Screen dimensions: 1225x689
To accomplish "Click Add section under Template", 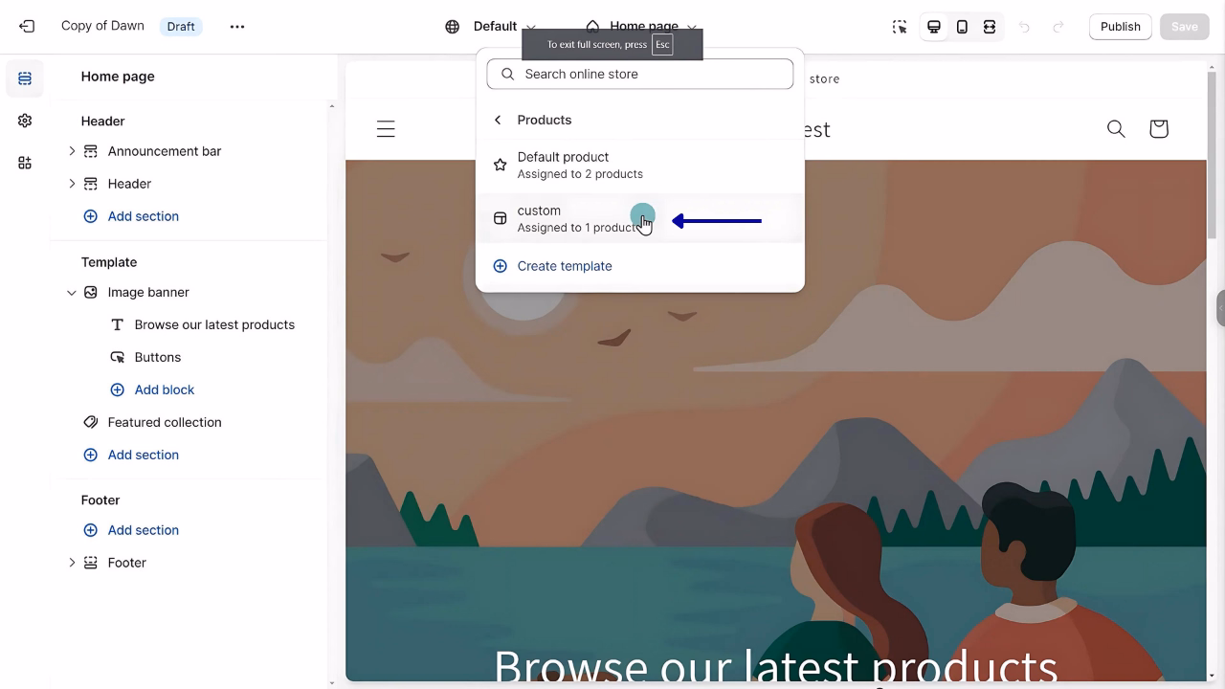I will tap(131, 455).
